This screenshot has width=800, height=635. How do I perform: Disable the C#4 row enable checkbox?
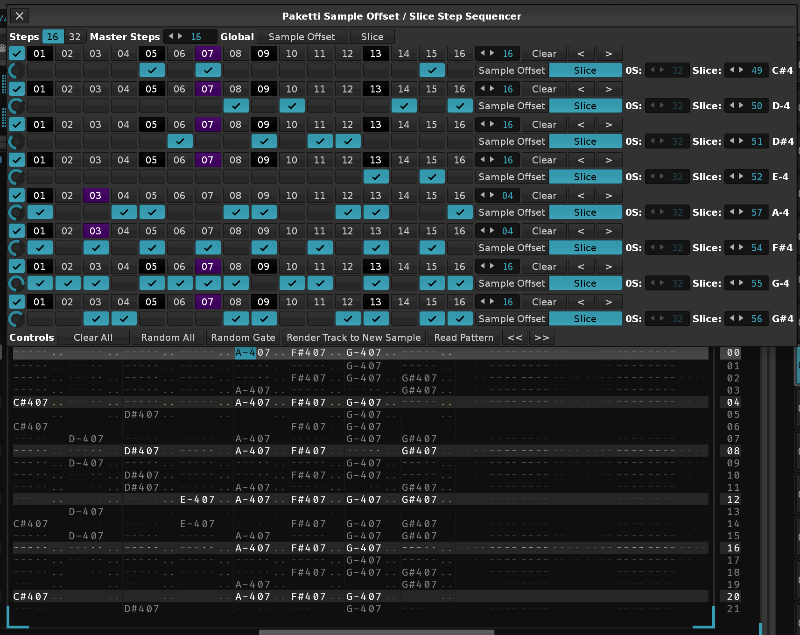(17, 54)
